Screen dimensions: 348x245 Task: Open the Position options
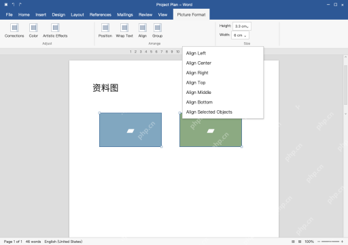pos(105,31)
